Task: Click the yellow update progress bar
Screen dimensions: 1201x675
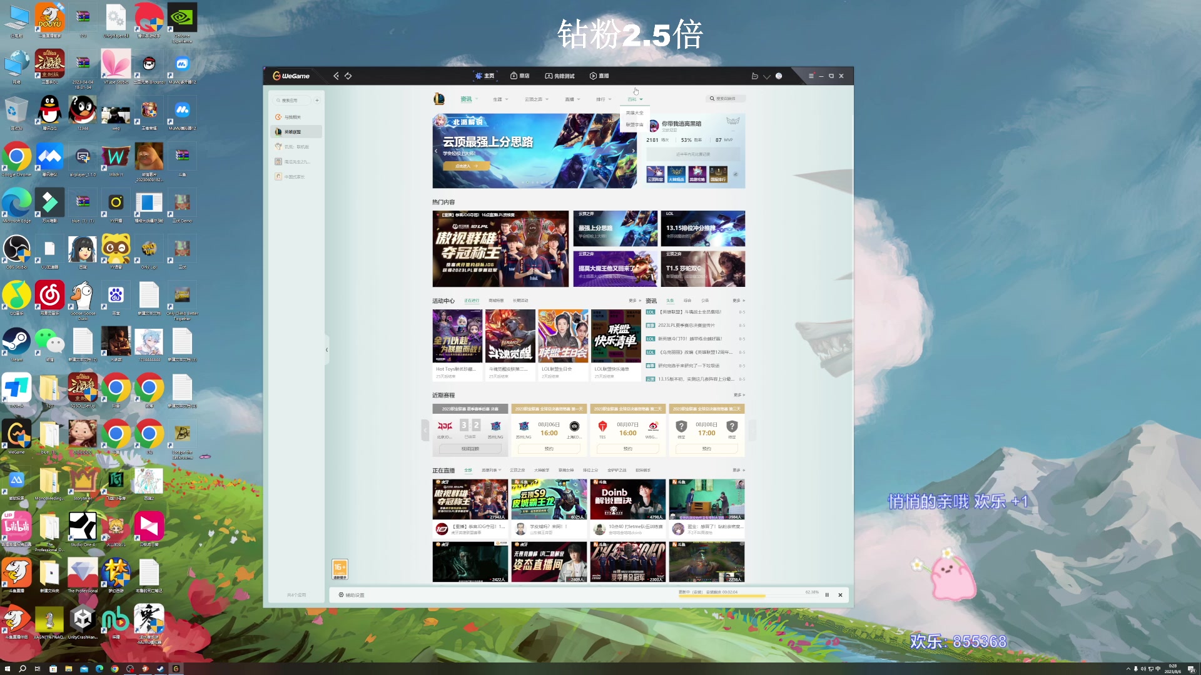Action: [x=721, y=596]
